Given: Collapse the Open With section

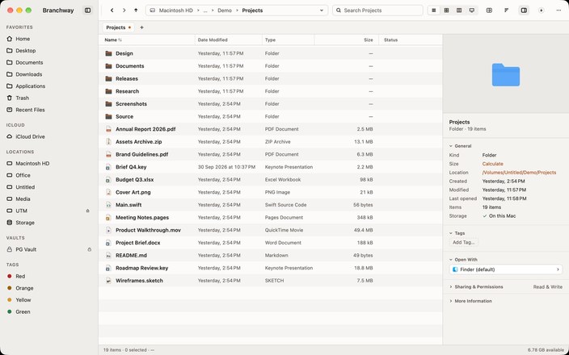Looking at the screenshot, I should [x=451, y=260].
